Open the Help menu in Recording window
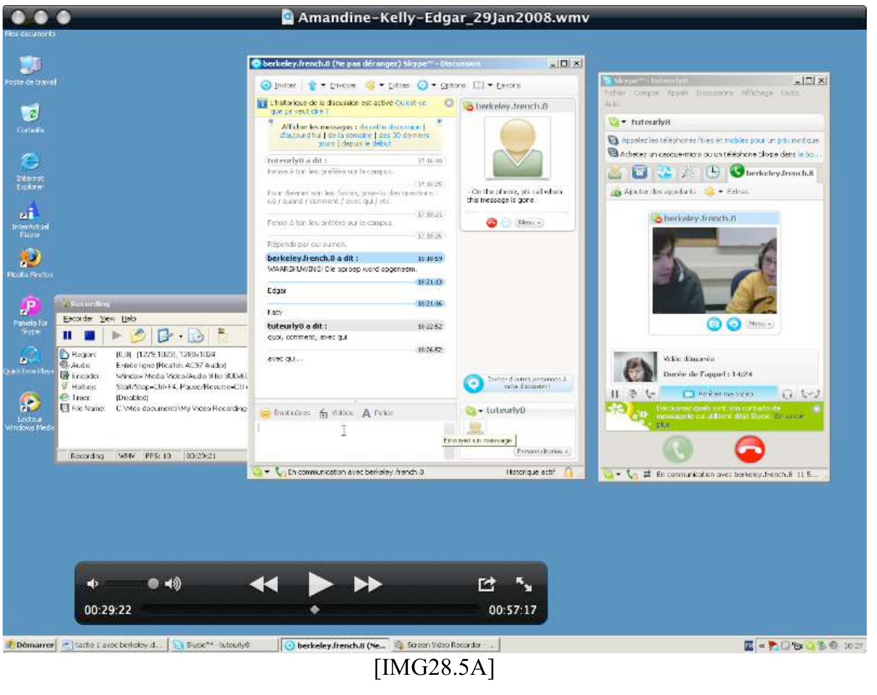 click(x=129, y=318)
